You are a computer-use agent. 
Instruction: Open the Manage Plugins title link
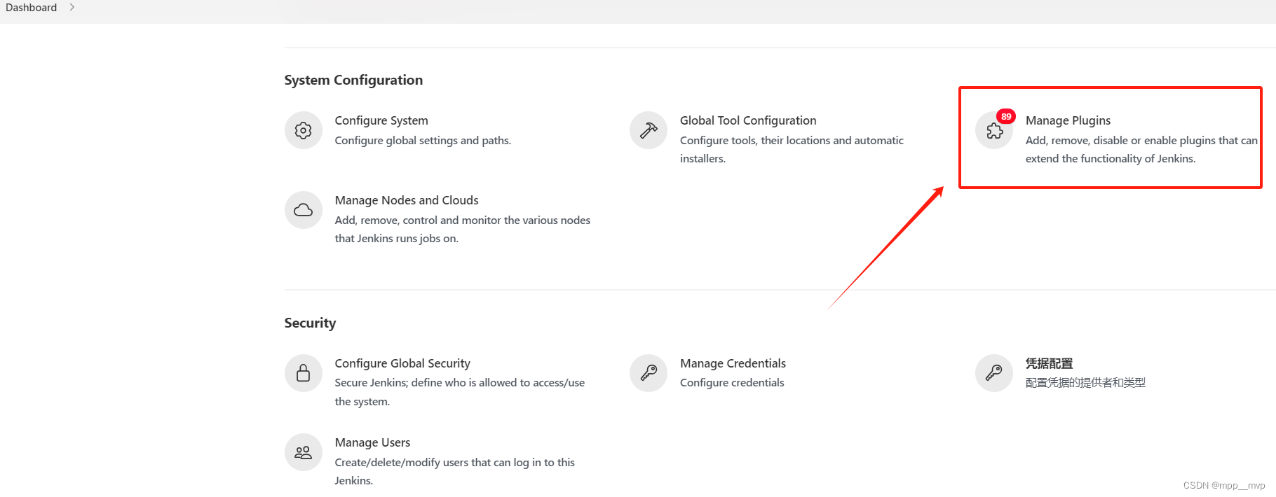pos(1068,120)
